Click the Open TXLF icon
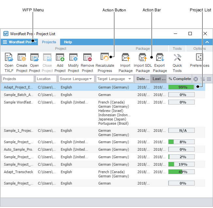 coord(9,57)
